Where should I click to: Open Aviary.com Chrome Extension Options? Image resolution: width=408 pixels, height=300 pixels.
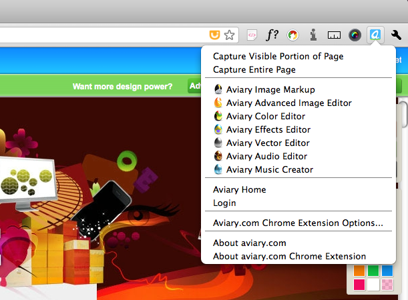tap(298, 223)
